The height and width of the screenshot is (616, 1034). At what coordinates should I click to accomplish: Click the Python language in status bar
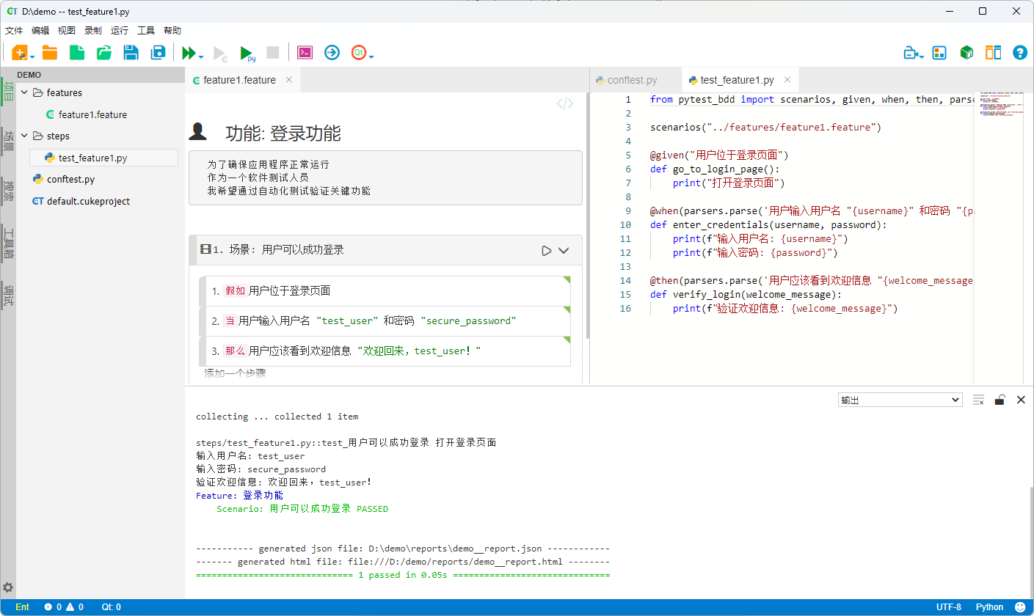coord(989,607)
